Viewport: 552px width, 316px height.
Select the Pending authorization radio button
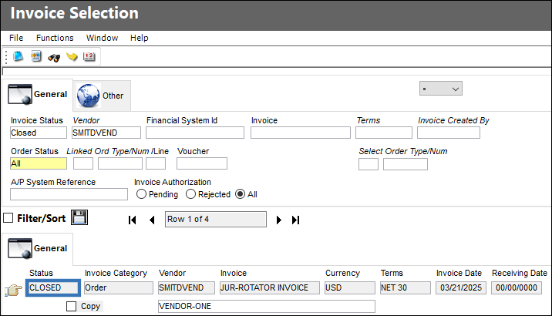click(x=141, y=194)
